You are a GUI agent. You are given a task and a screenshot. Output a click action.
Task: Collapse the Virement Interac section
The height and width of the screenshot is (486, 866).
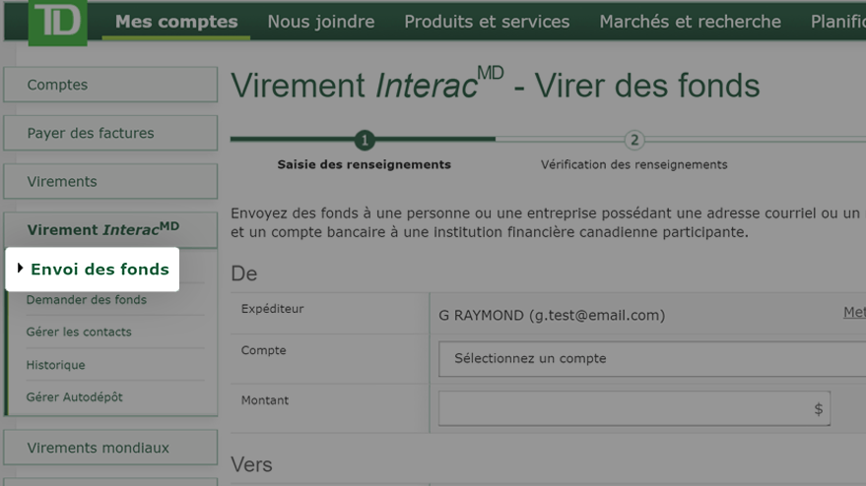[110, 229]
